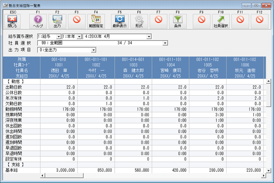274x183 pixels.
Task: Click the 早退回数 row label
Action: 14,148
